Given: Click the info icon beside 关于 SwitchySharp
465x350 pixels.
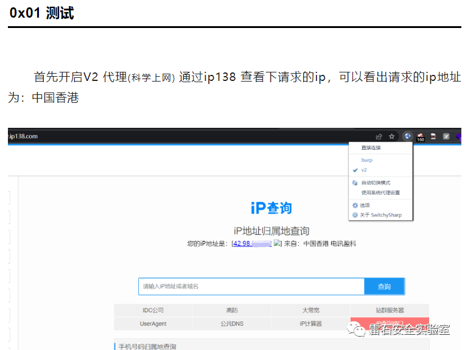Looking at the screenshot, I should point(355,215).
